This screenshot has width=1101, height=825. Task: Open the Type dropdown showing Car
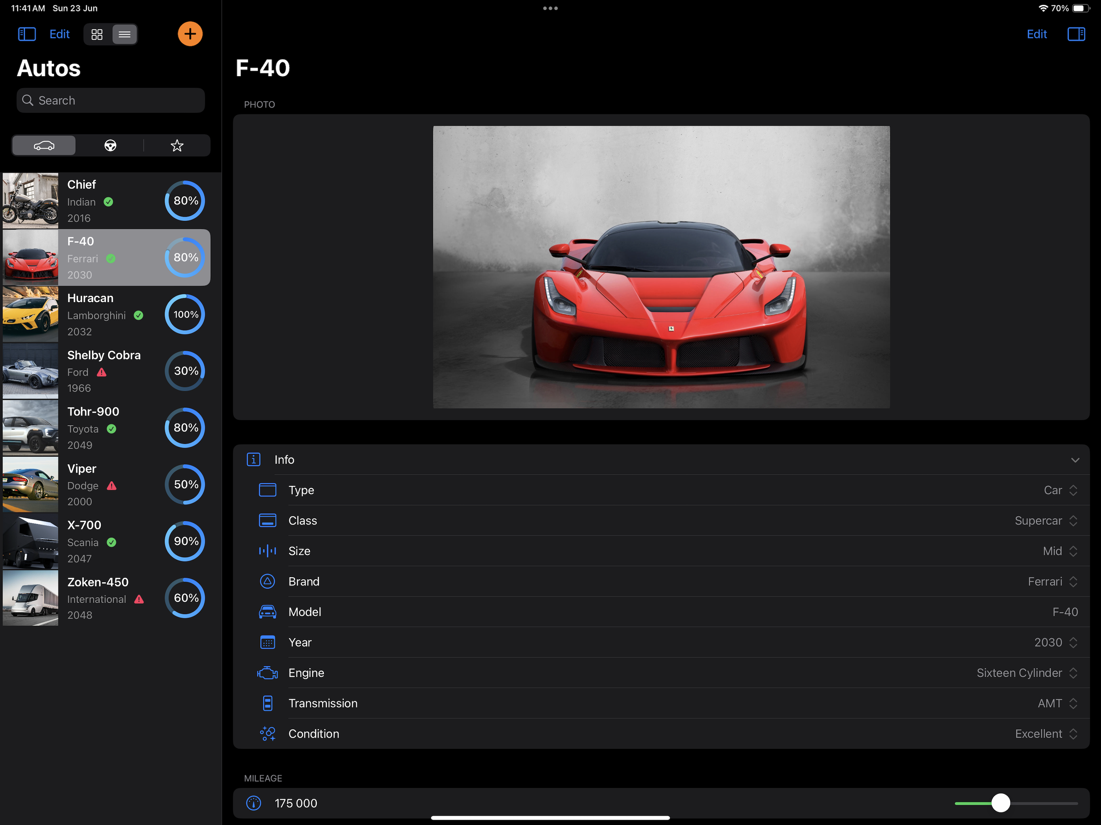(1060, 490)
